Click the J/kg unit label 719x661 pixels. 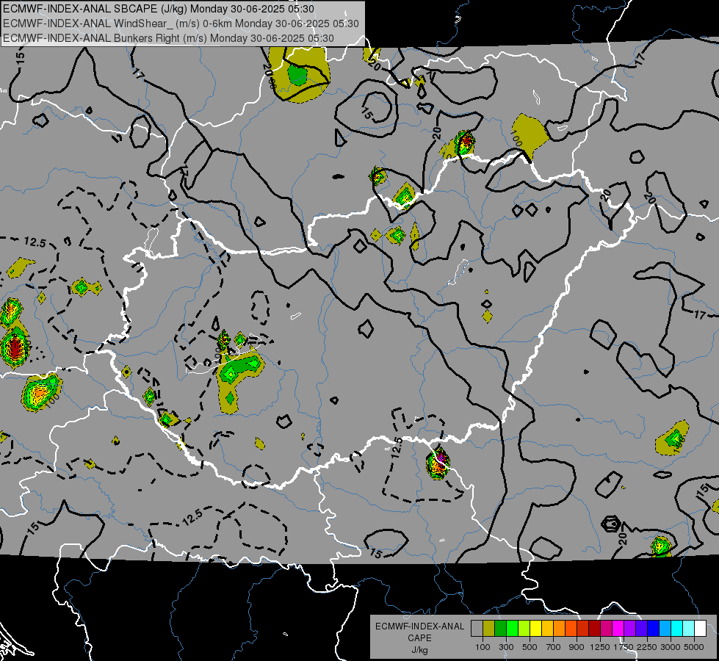point(419,650)
